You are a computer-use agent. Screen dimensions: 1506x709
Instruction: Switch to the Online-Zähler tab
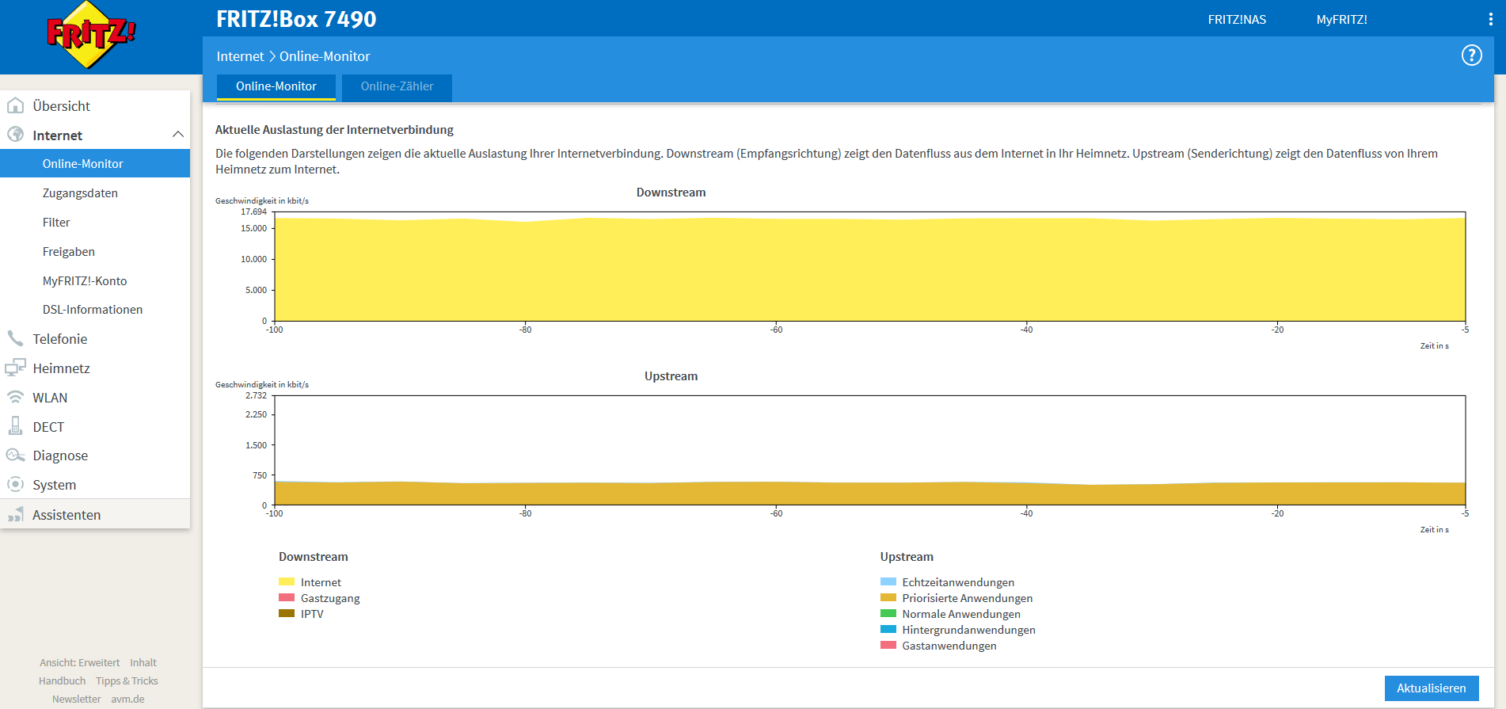tap(397, 86)
